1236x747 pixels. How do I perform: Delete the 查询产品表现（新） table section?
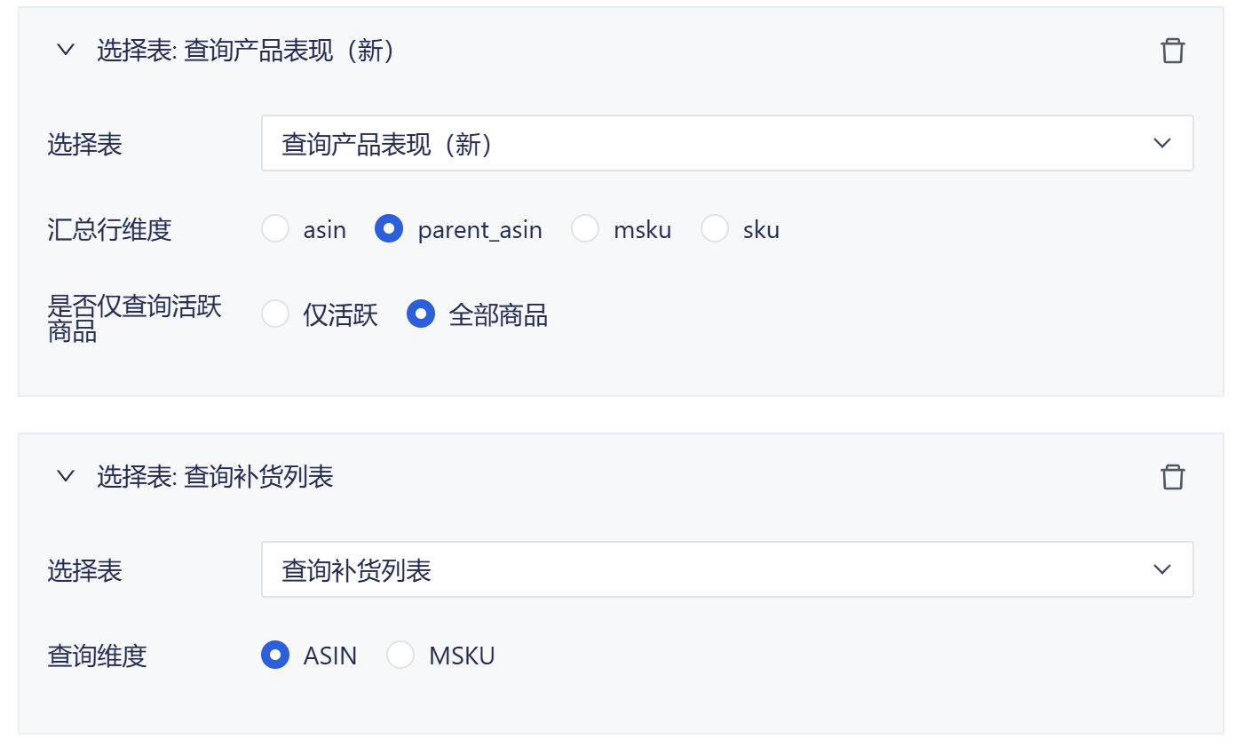click(x=1172, y=51)
